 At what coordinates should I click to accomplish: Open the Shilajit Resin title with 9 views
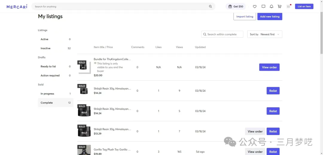point(112,89)
